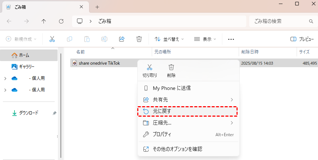Open the three-dots more options menu
This screenshot has height=160, width=318.
pyautogui.click(x=231, y=39)
